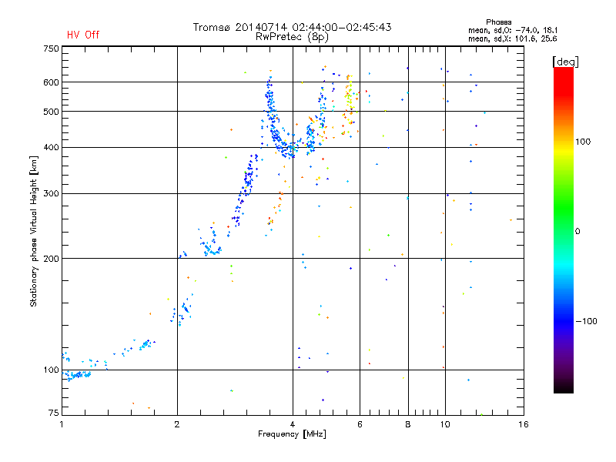Screen dimensions: 616x462
Task: Click the x-axis tick label '2'
Action: pyautogui.click(x=177, y=424)
